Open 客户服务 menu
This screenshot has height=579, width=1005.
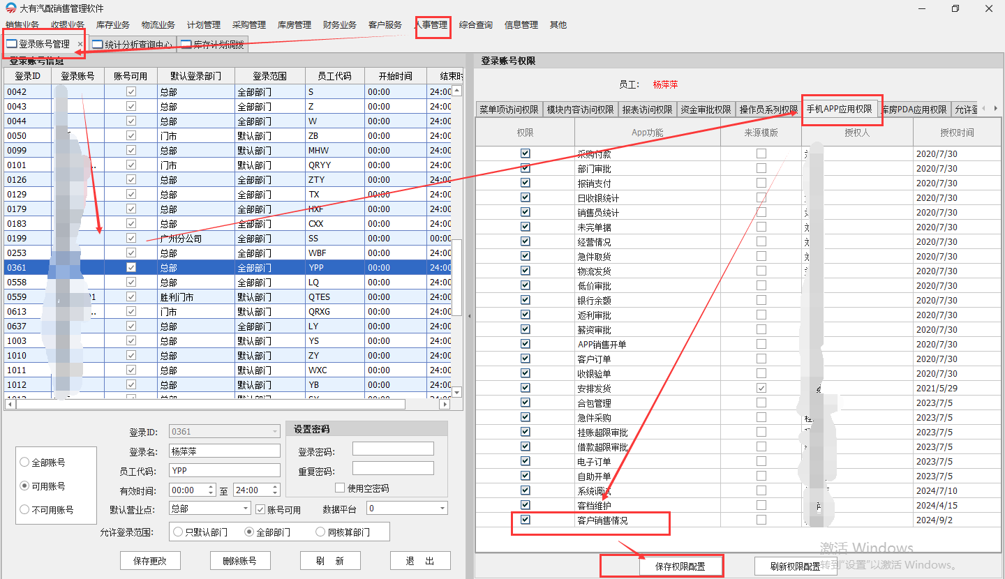click(x=385, y=25)
